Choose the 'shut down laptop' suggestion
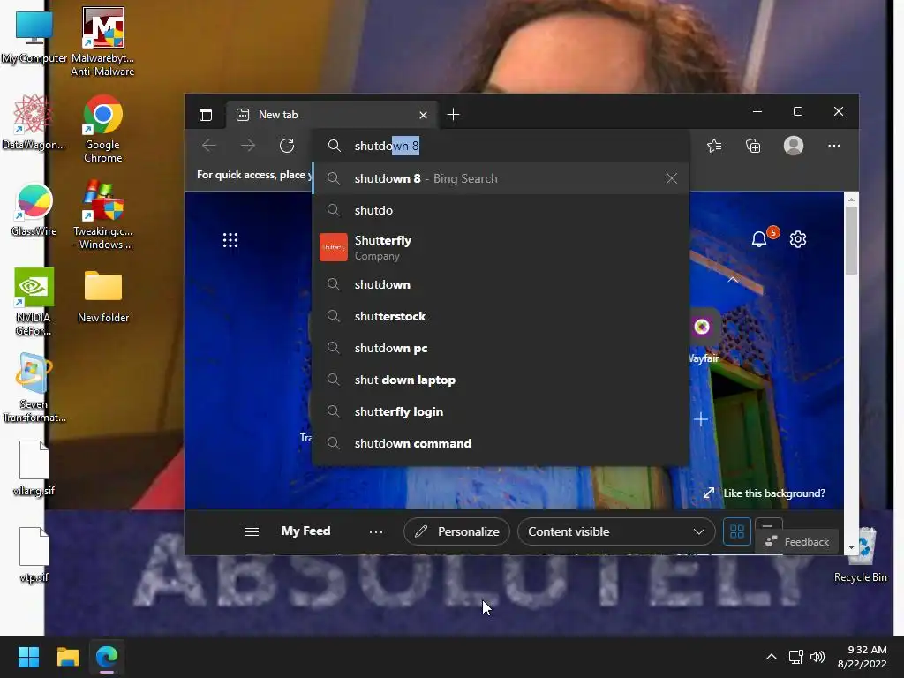This screenshot has height=678, width=904. (501, 380)
